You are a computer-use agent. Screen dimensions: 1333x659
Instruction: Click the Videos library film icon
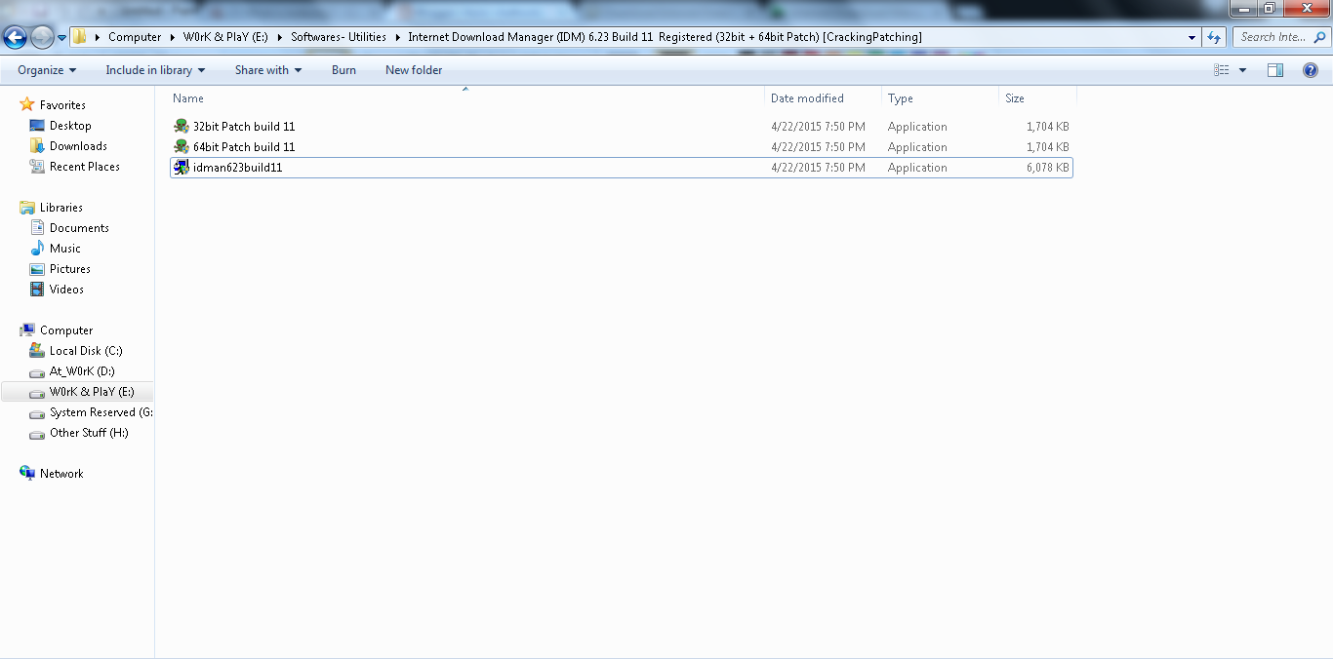pyautogui.click(x=37, y=290)
